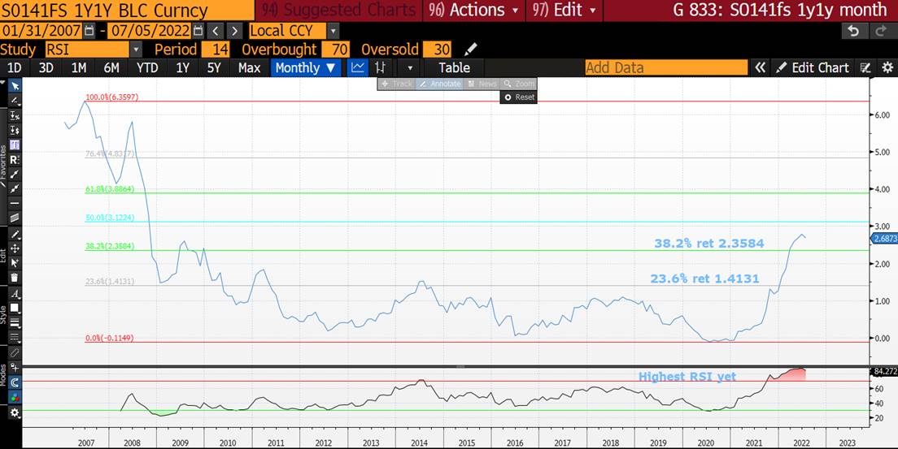
Task: Select the 1D range tab
Action: click(x=15, y=67)
